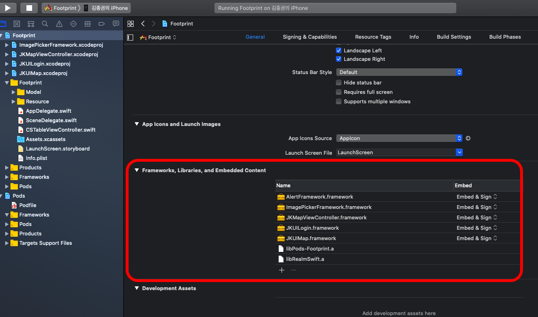This screenshot has width=538, height=317.
Task: Go back with the left chevron
Action: point(143,24)
